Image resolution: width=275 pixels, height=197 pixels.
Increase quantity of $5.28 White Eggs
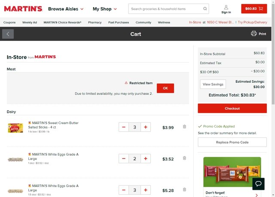point(146,190)
